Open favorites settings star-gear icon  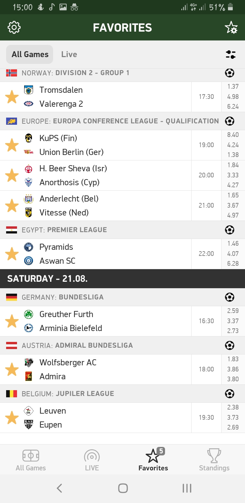(231, 28)
